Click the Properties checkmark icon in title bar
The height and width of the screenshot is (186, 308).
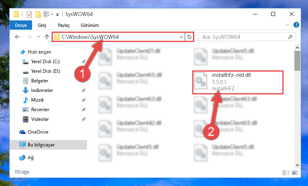(29, 14)
